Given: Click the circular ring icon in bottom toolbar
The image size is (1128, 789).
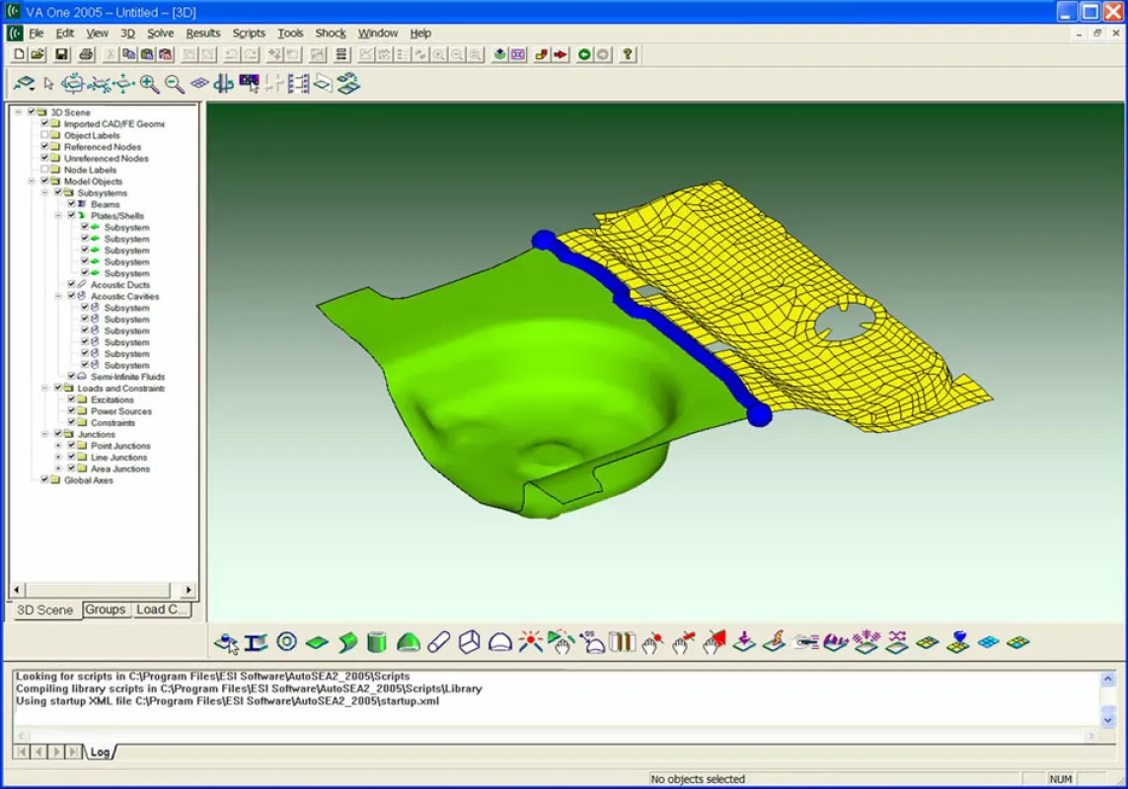Looking at the screenshot, I should 286,642.
